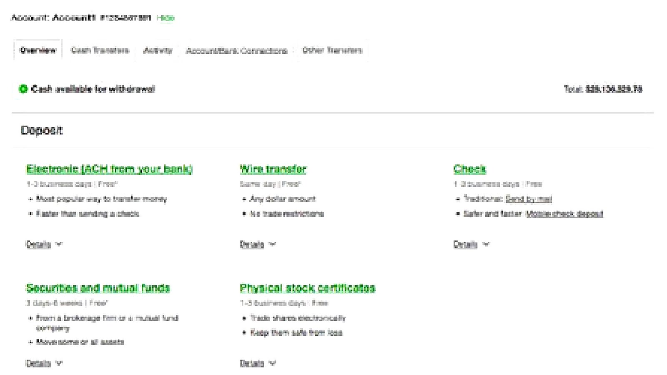Open the Wire transfer option
The image size is (667, 375).
pos(272,169)
